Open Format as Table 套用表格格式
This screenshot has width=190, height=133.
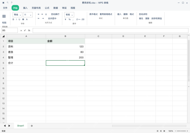[x=106, y=14]
